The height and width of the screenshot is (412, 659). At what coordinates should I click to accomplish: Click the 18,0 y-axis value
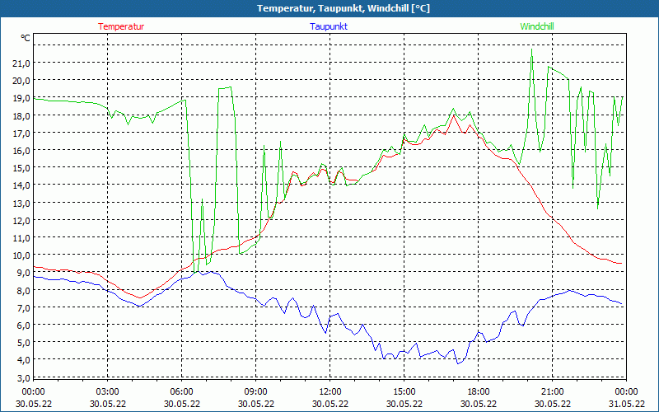pyautogui.click(x=21, y=116)
